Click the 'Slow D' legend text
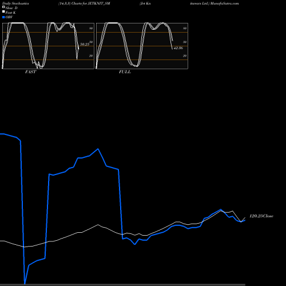286x286 pixels. point(11,8)
